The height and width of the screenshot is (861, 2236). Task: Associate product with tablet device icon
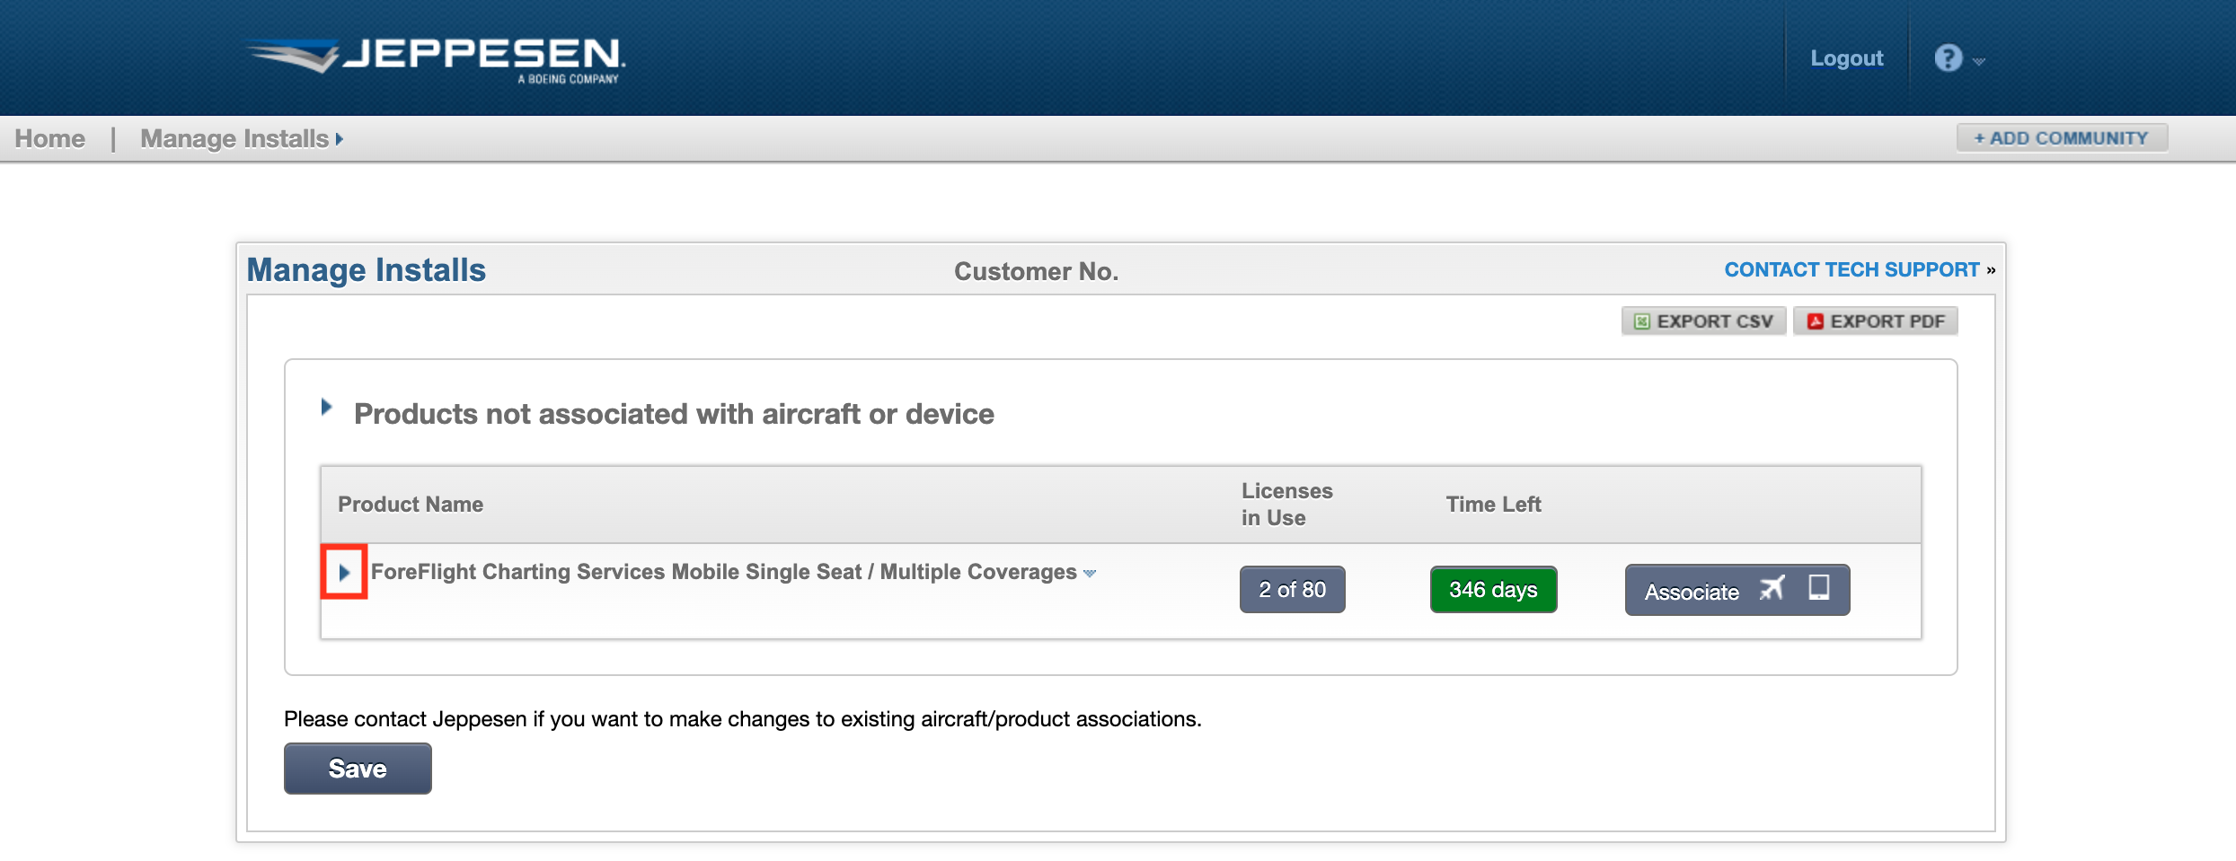tap(1818, 587)
